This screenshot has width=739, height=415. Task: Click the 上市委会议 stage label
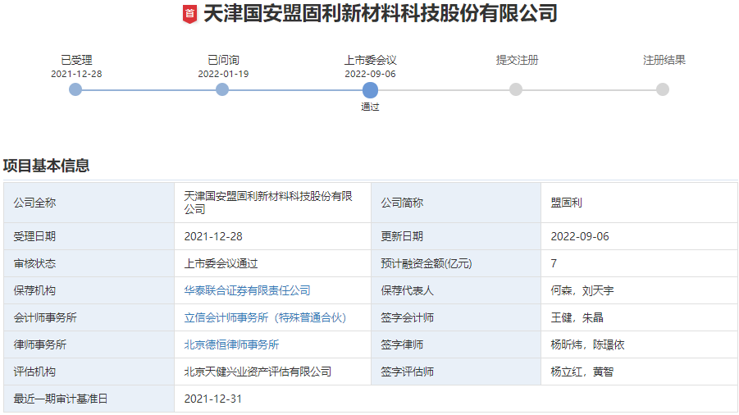pos(370,61)
